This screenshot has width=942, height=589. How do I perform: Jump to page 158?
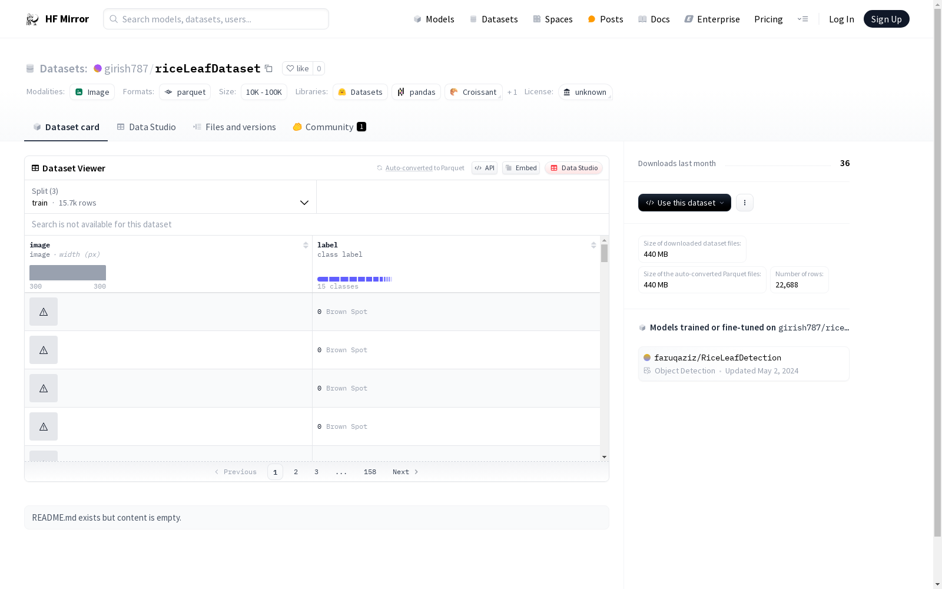click(x=370, y=472)
